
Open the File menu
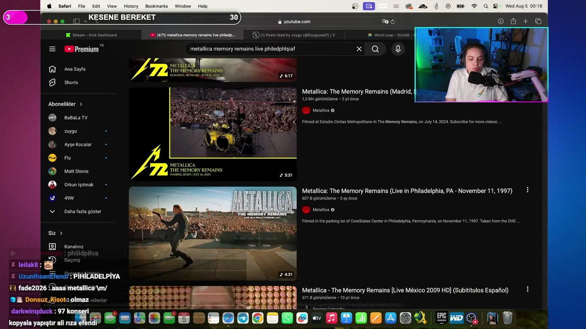tap(81, 6)
